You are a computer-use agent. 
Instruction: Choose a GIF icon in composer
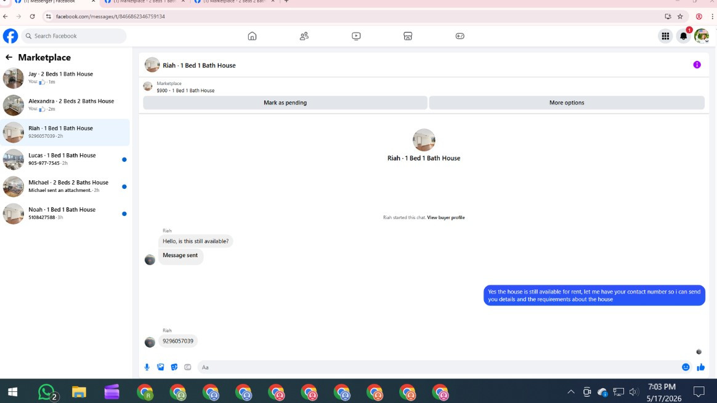187,367
